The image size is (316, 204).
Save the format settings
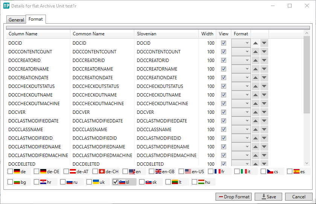click(x=268, y=197)
